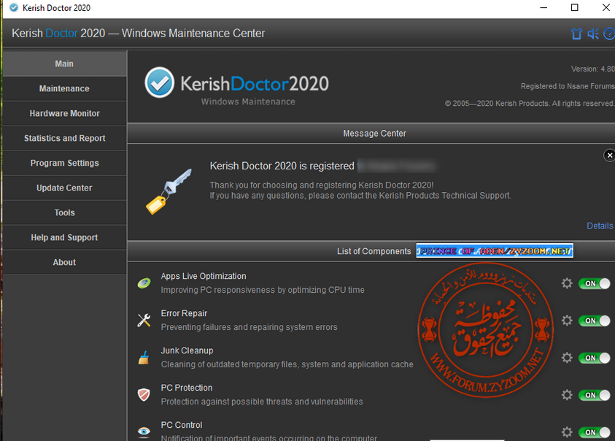Click Apps Live Optimization title
The width and height of the screenshot is (615, 441).
203,276
